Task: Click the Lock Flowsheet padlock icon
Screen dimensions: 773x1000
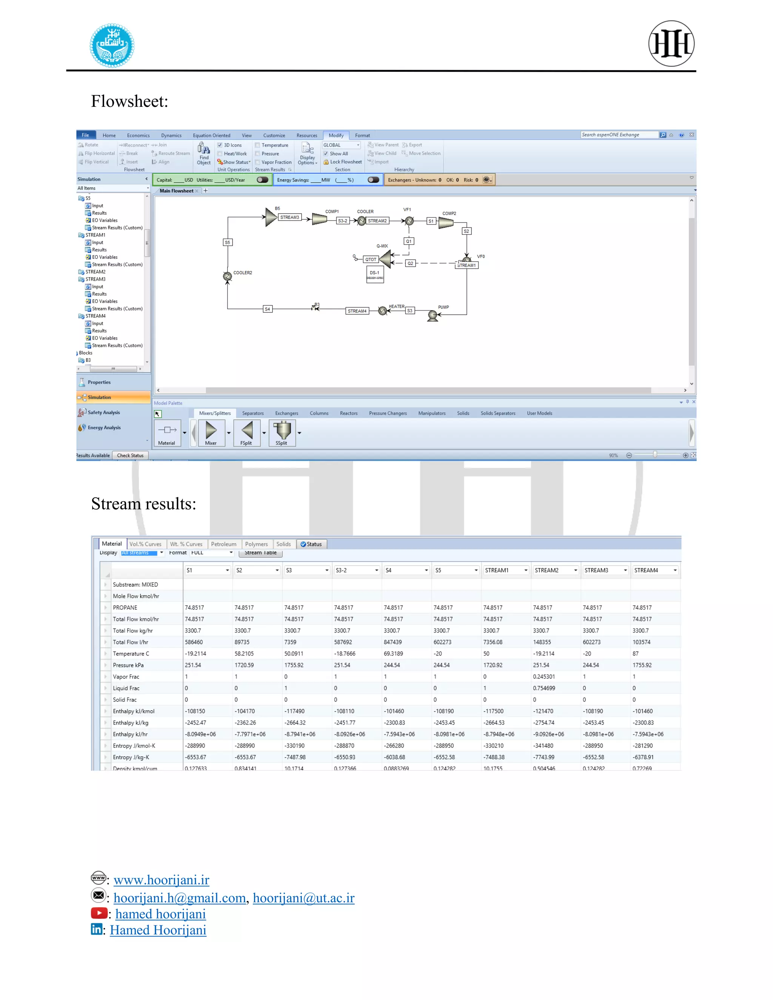Action: tap(326, 162)
